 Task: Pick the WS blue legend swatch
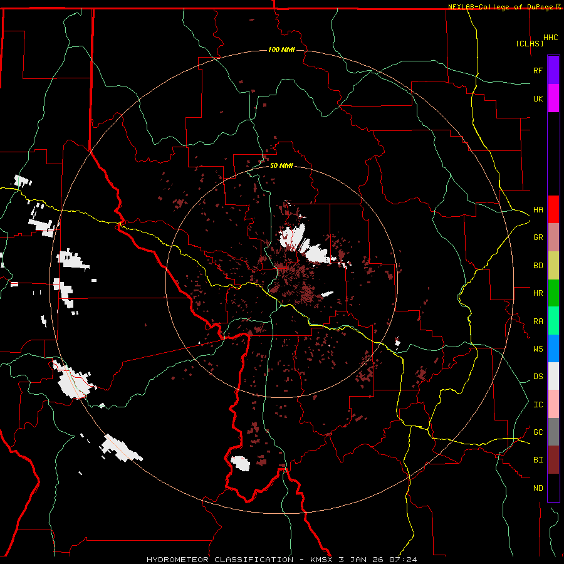(553, 348)
